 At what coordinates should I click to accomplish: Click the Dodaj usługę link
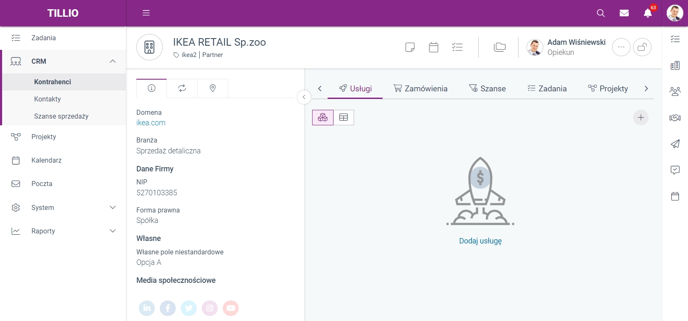pos(480,241)
